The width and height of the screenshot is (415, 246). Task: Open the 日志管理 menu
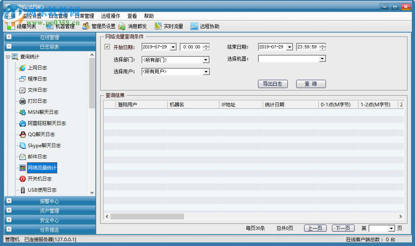58,16
